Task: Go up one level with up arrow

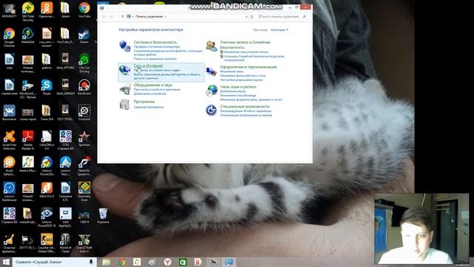Action: pos(122,16)
